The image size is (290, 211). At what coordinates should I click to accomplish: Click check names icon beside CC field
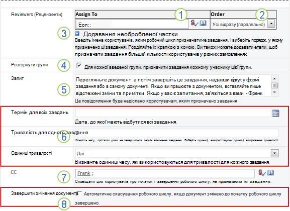262,173
